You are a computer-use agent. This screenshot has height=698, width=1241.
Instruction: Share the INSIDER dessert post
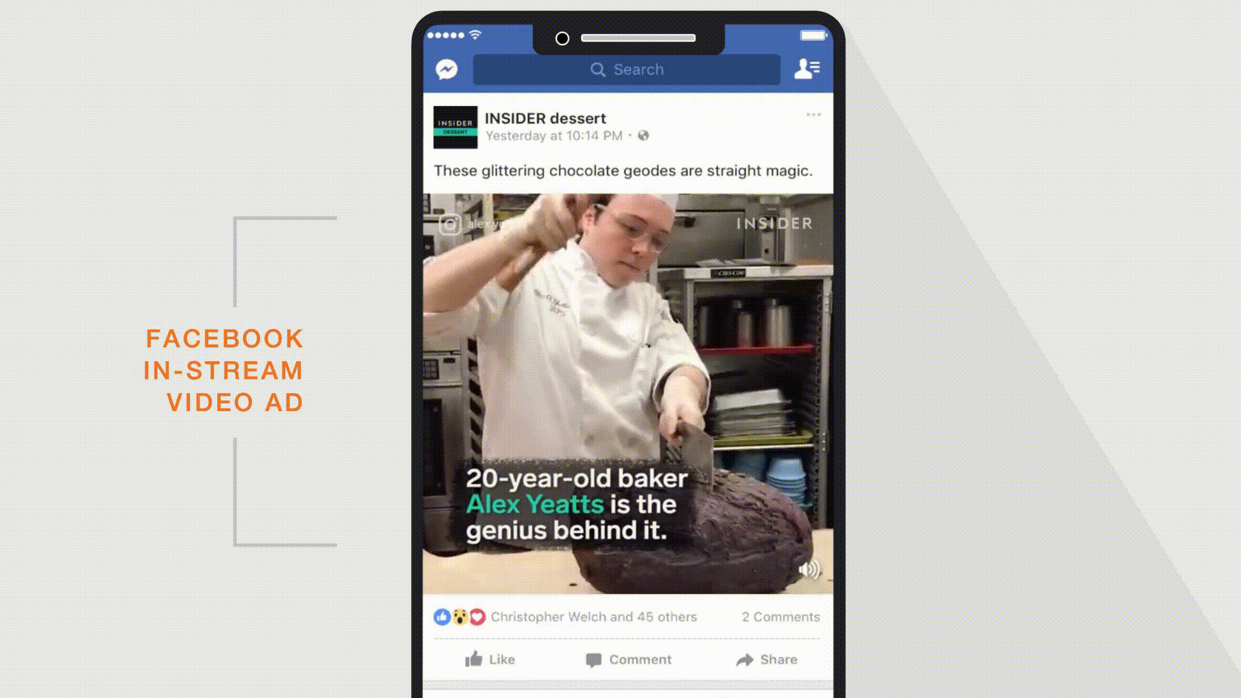click(x=767, y=660)
